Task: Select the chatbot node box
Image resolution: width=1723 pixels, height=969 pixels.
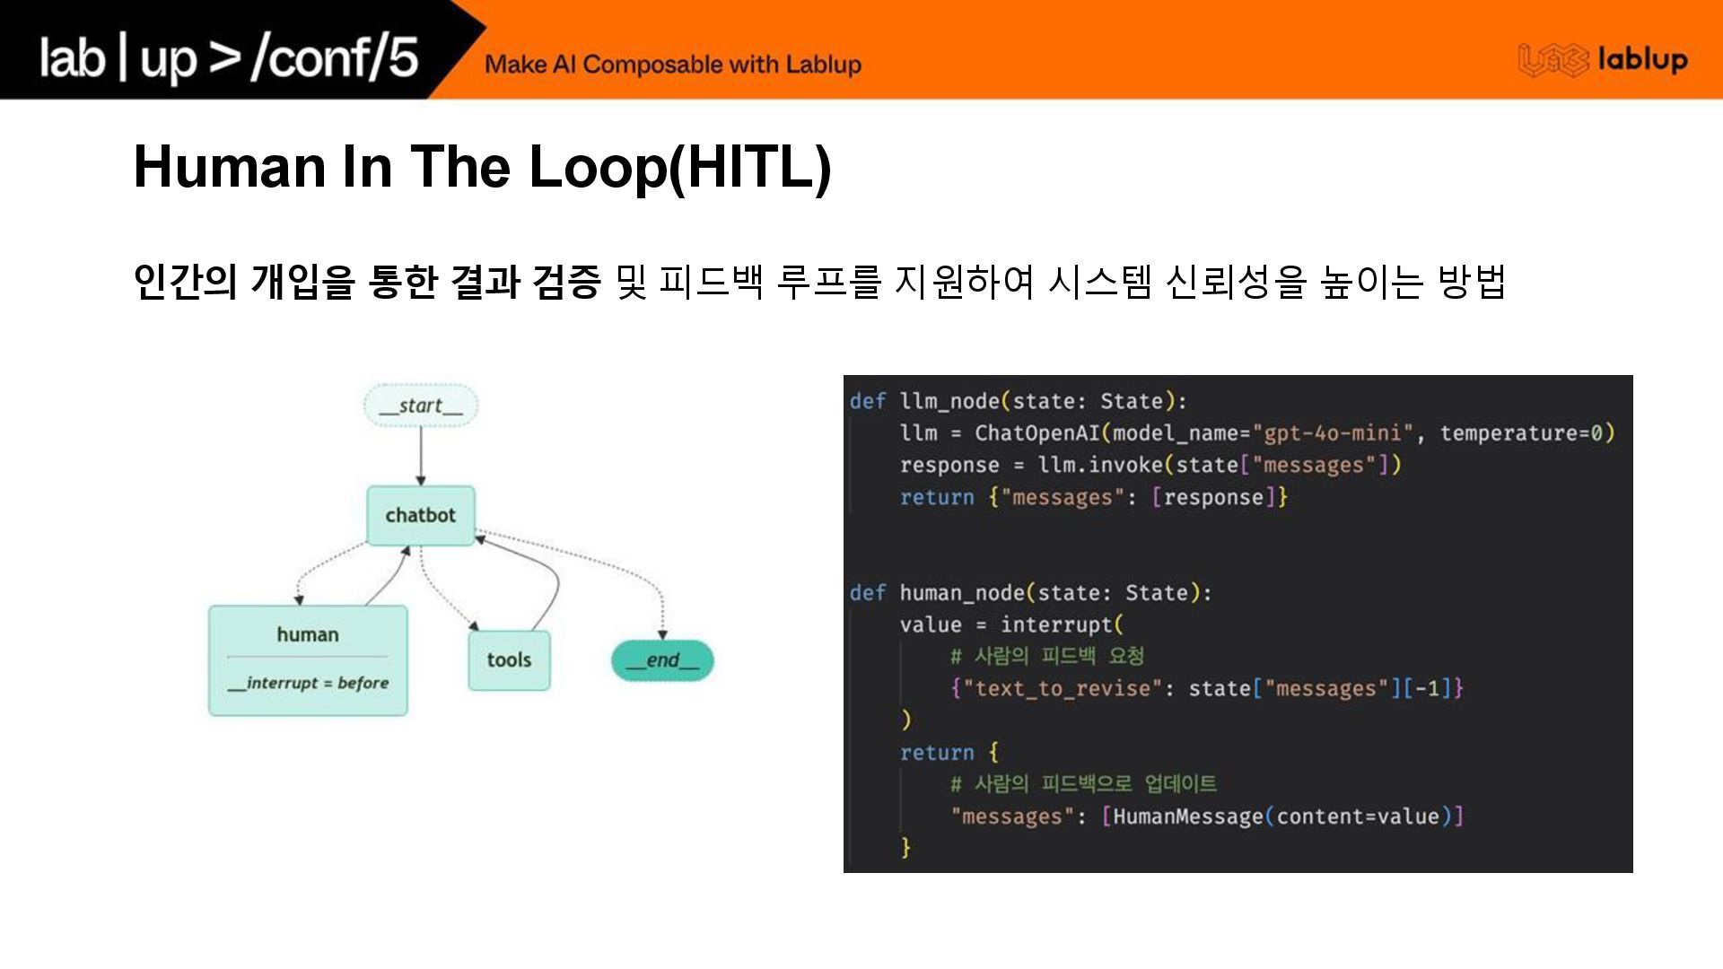Action: [421, 516]
